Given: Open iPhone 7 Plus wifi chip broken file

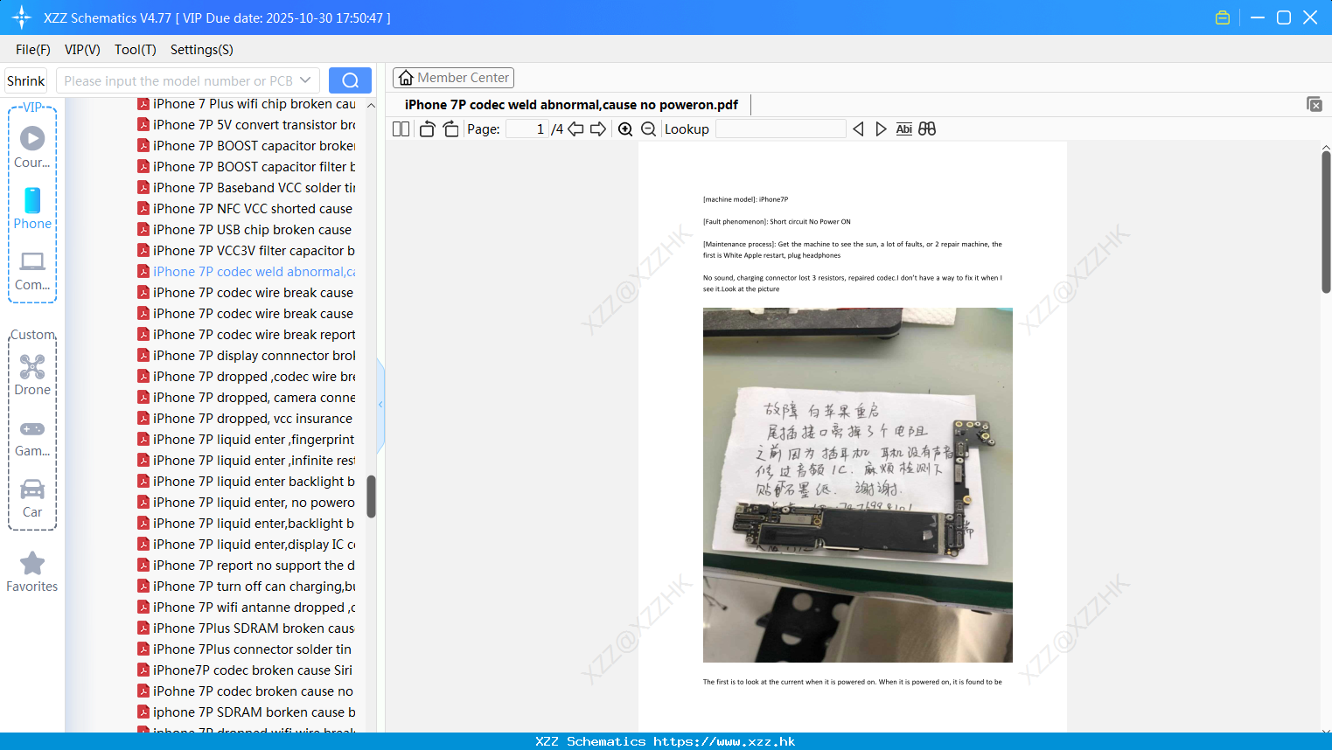Looking at the screenshot, I should (x=248, y=104).
